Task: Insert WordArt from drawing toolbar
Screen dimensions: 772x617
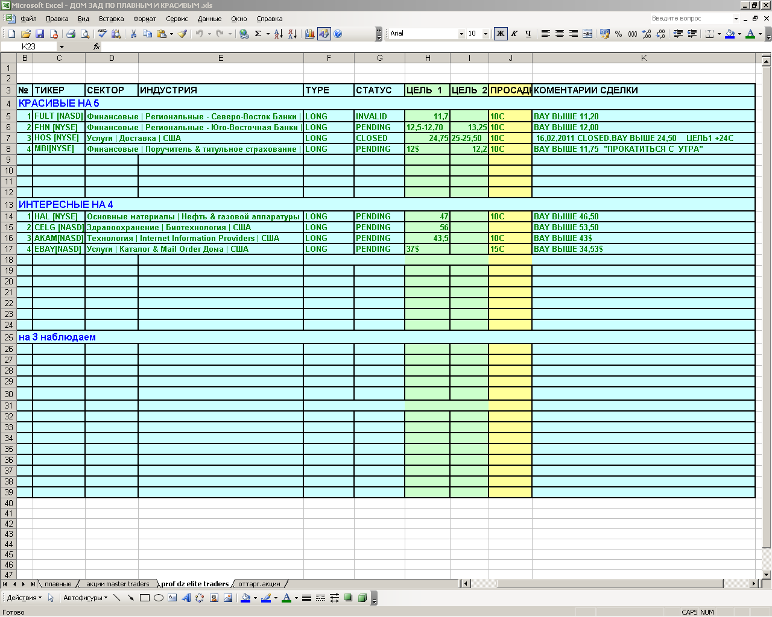Action: [x=186, y=598]
